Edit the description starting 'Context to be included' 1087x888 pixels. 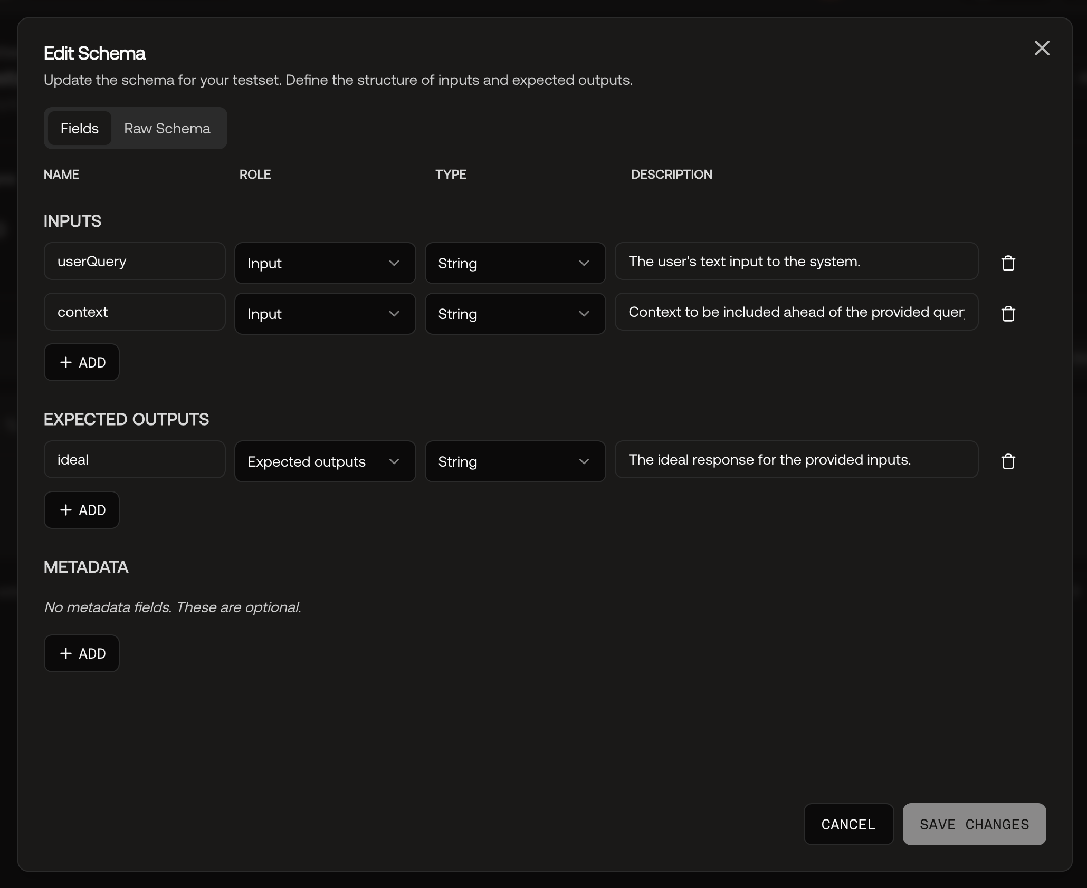coord(797,312)
